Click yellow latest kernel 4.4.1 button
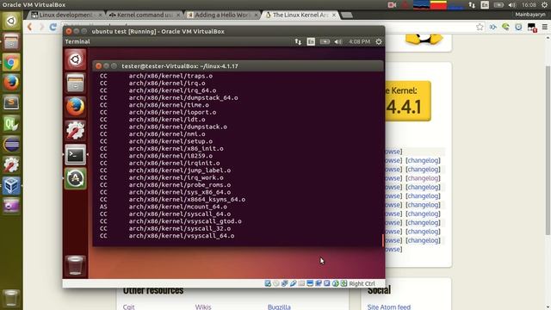 click(x=408, y=101)
